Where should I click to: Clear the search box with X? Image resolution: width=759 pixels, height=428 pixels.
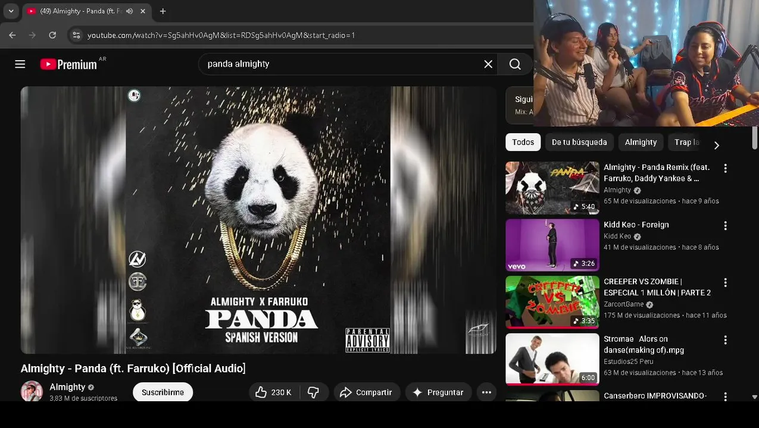[x=488, y=64]
